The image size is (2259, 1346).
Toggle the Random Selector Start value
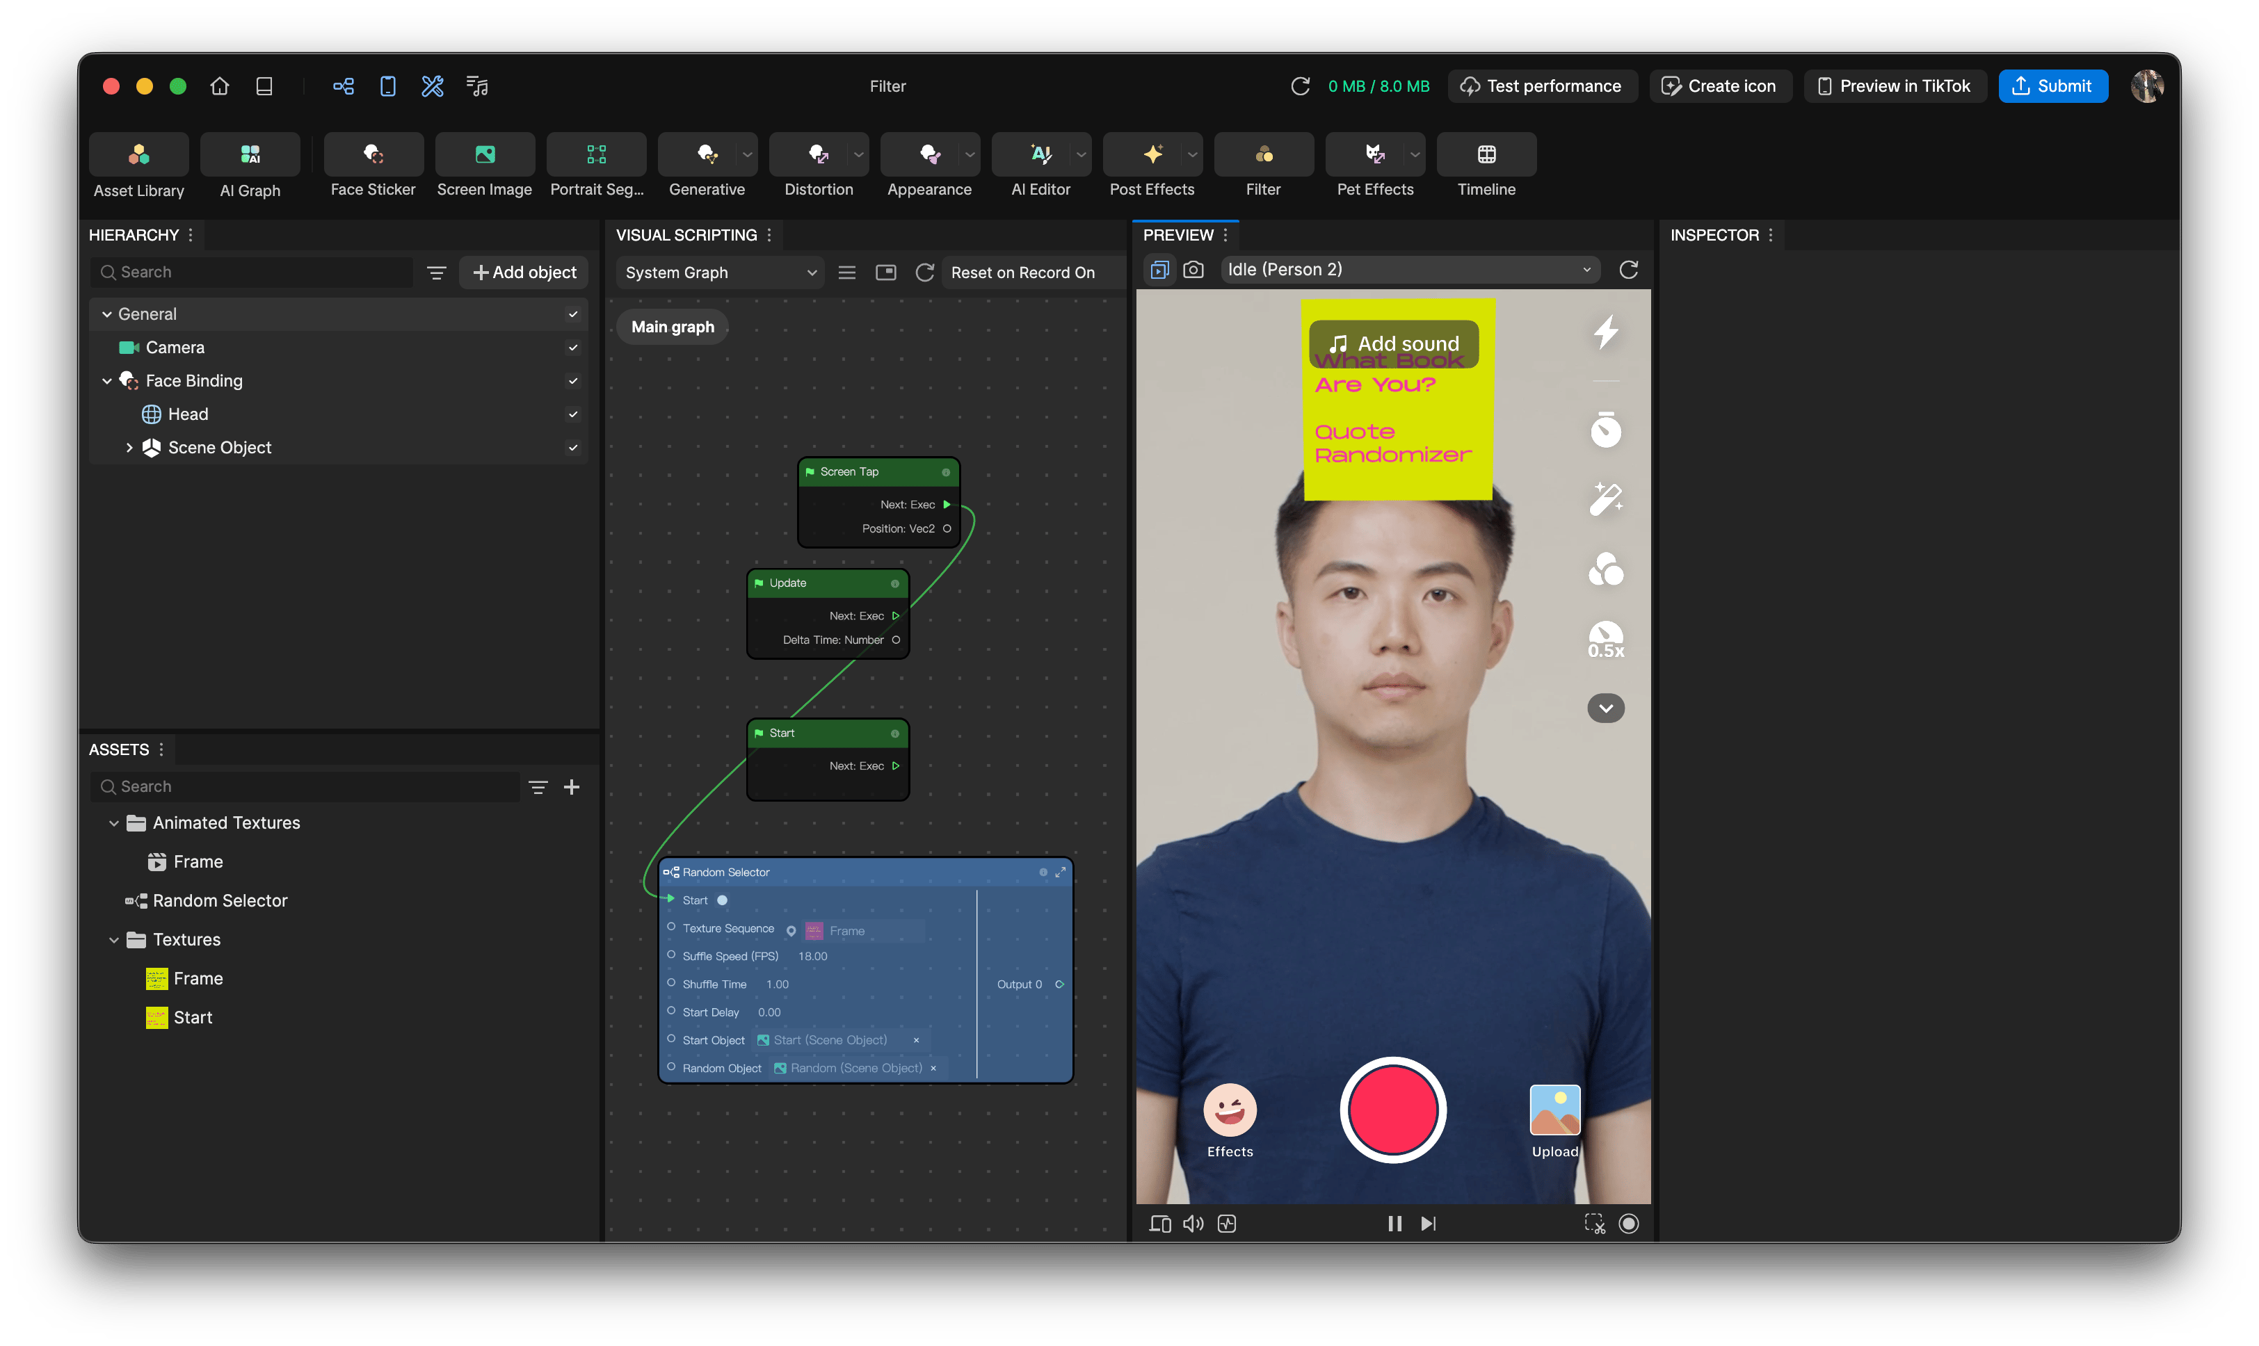click(722, 900)
